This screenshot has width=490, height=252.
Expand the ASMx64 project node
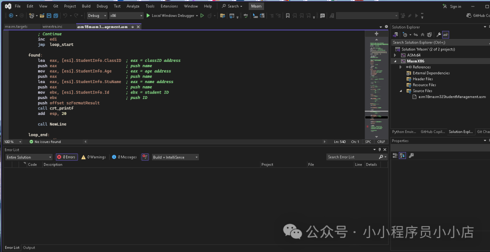(396, 55)
